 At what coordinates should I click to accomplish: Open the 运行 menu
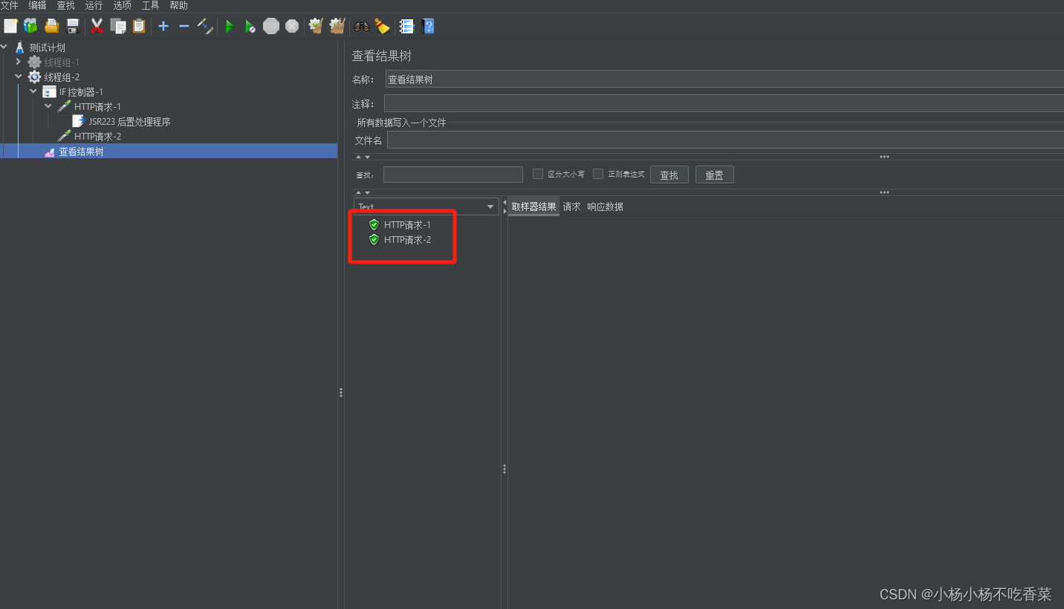(94, 5)
